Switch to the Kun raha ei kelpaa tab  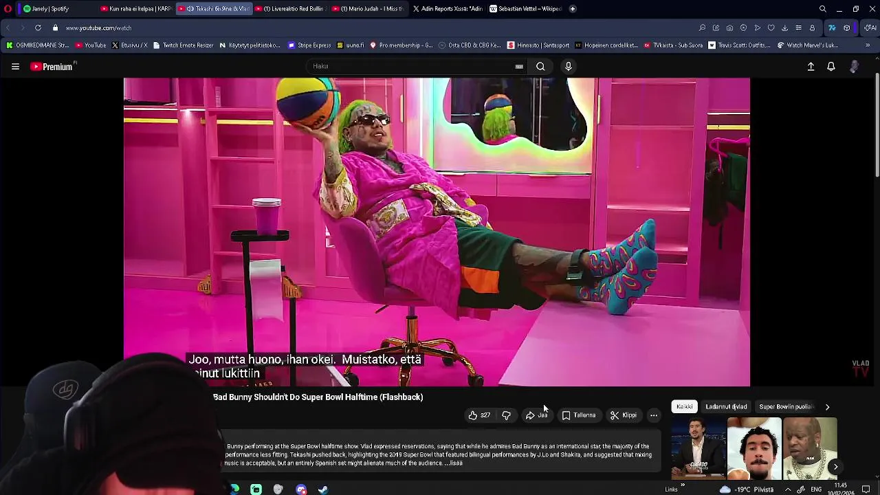point(136,9)
